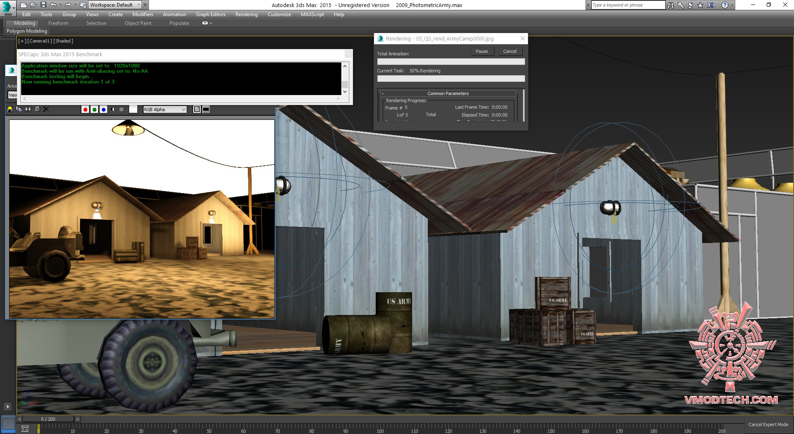The image size is (794, 434).
Task: Save the scene with the floppy disk icon
Action: (x=43, y=5)
